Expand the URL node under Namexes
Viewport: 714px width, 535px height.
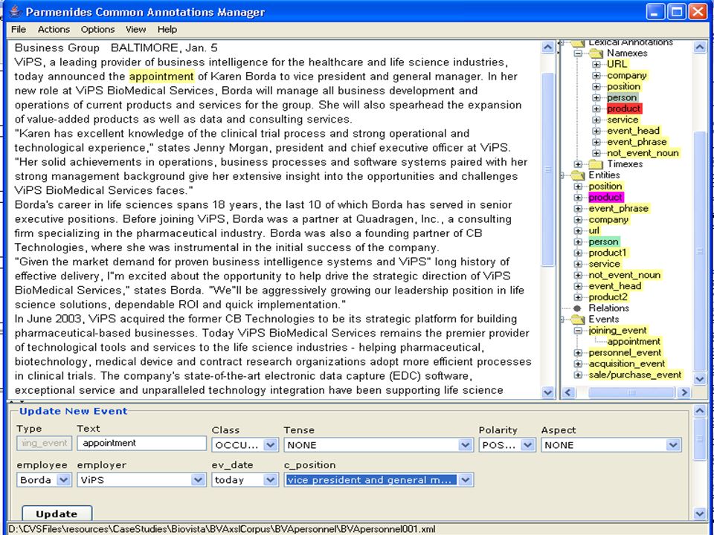coord(596,64)
